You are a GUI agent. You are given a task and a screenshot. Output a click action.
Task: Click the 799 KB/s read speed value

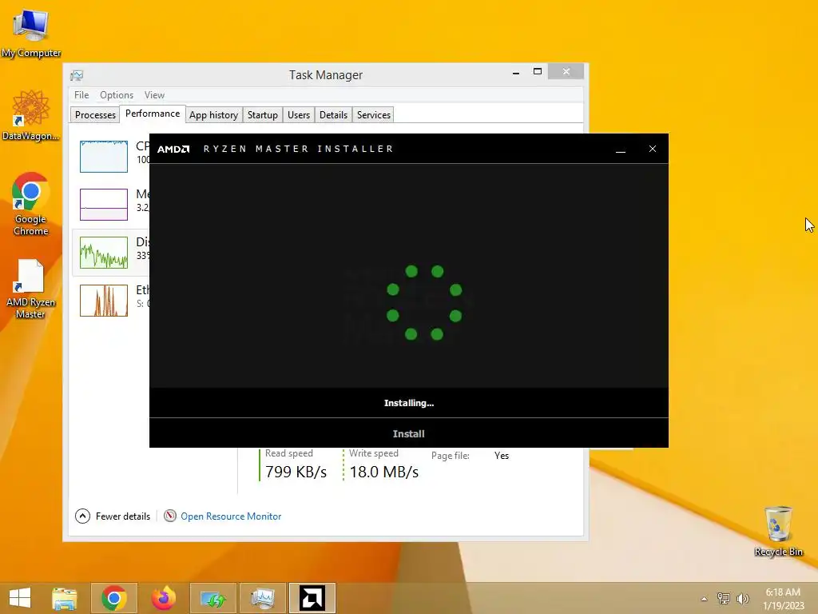point(296,472)
